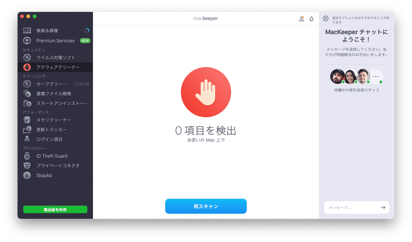The image size is (412, 242).
Task: Click the ID Theft Guard fingerprint icon
Action: (x=27, y=156)
